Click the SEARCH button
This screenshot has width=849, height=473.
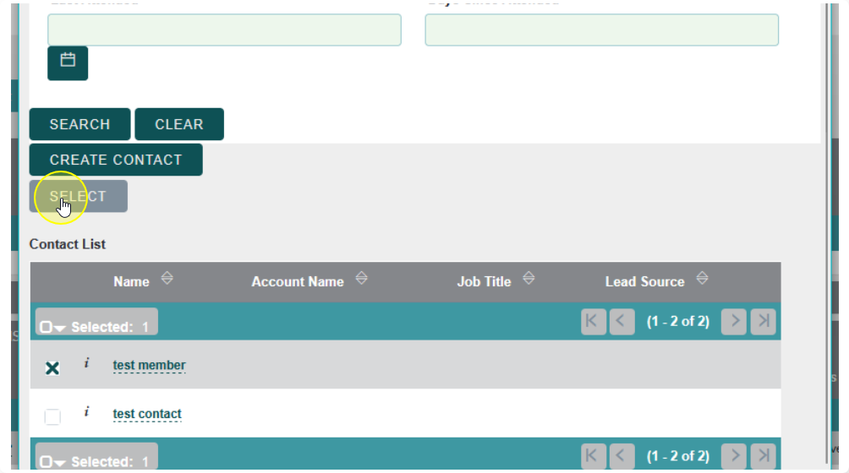click(79, 124)
